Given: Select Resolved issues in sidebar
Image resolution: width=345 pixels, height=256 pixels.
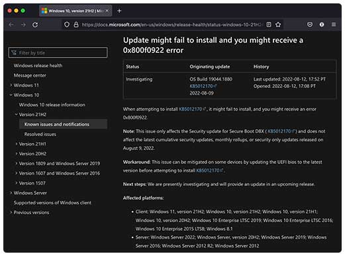Looking at the screenshot, I should 40,134.
